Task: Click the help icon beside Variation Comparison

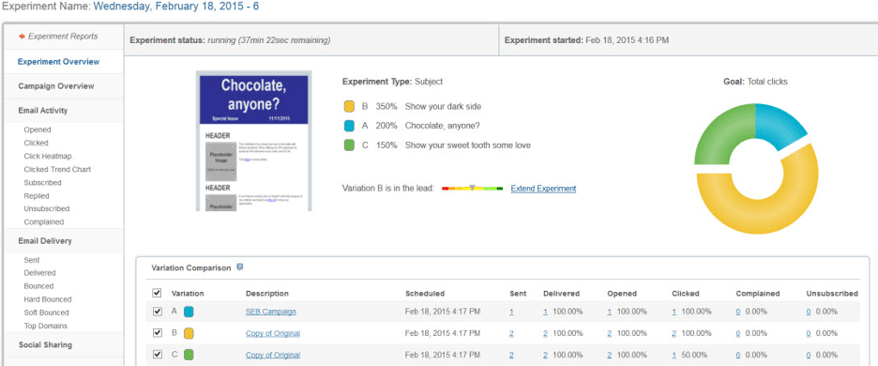Action: pos(239,267)
